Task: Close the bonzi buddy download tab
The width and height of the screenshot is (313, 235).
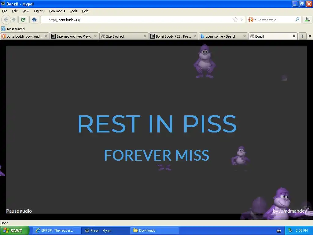Action: tap(46, 36)
